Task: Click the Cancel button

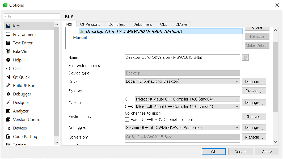Action: (240, 152)
